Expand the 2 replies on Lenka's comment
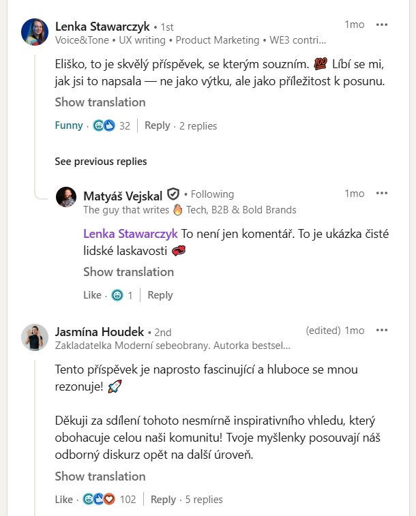Viewport: 416px width, 516px height. click(x=198, y=125)
